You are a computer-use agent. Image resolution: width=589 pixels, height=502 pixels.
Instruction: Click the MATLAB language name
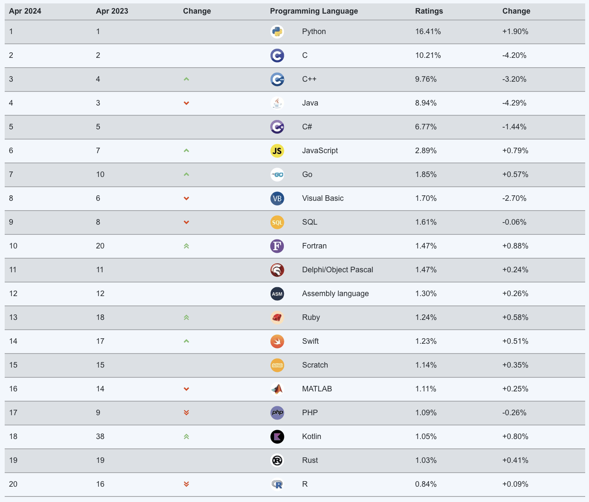(x=317, y=389)
